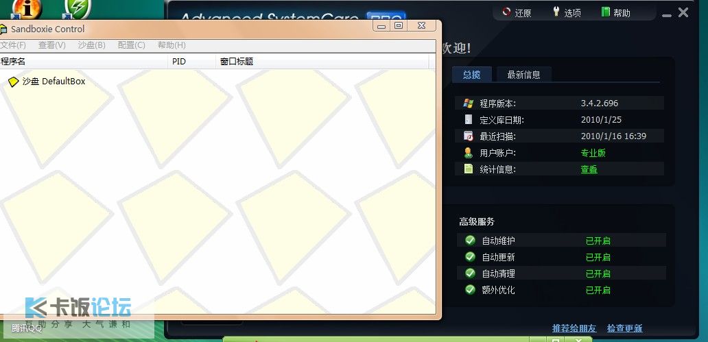Click the wrench icon beside 选项
Viewport: 708px width, 342px height.
click(x=556, y=12)
